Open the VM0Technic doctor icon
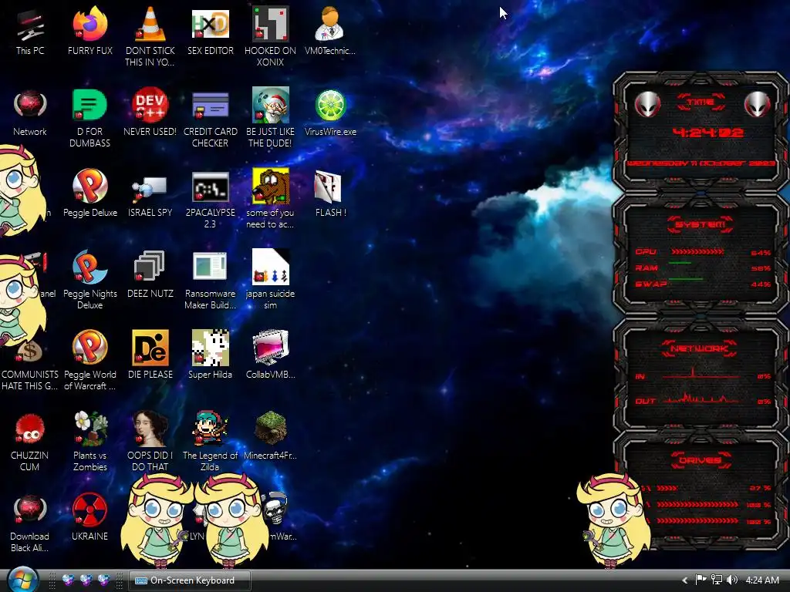 [x=330, y=25]
